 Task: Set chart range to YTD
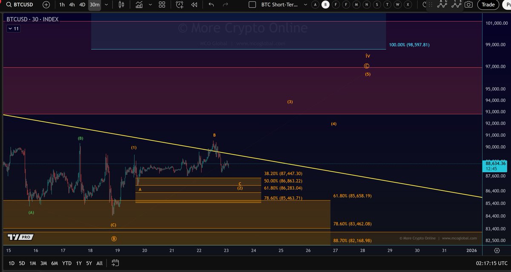(x=67, y=263)
